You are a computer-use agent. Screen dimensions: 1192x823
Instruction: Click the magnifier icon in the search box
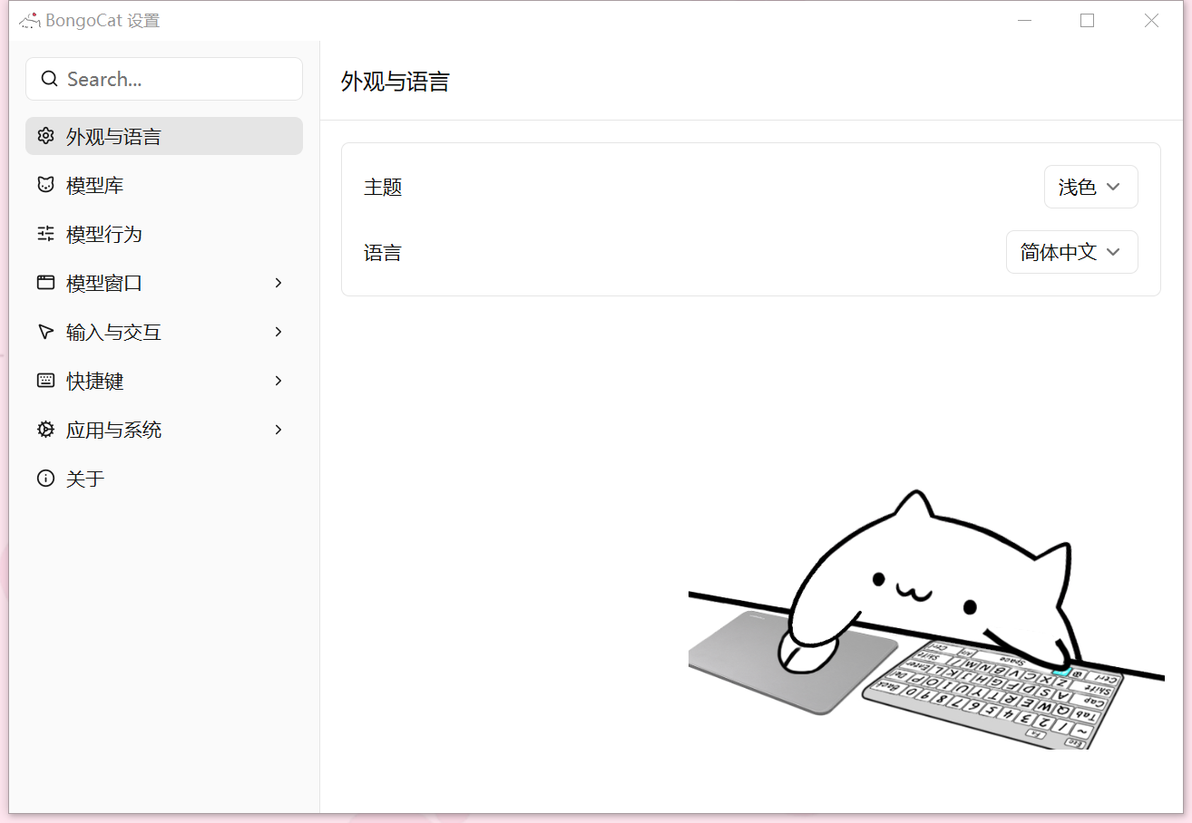(50, 79)
